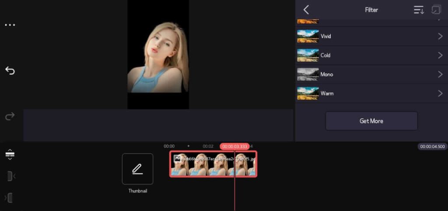Screen dimensions: 448x211
Task: Select the Mono filter category
Action: click(371, 74)
